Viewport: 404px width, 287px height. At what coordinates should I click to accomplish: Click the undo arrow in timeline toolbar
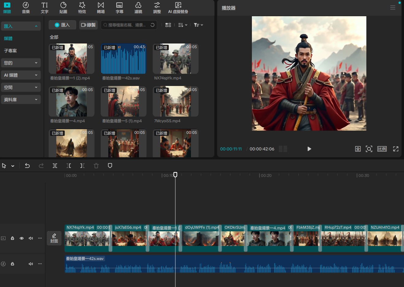[x=27, y=166]
